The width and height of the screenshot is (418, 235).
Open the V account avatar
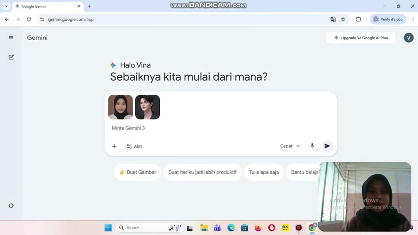409,38
